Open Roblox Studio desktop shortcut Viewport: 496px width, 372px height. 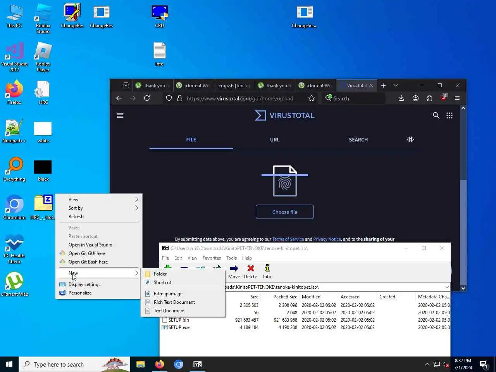tap(43, 18)
